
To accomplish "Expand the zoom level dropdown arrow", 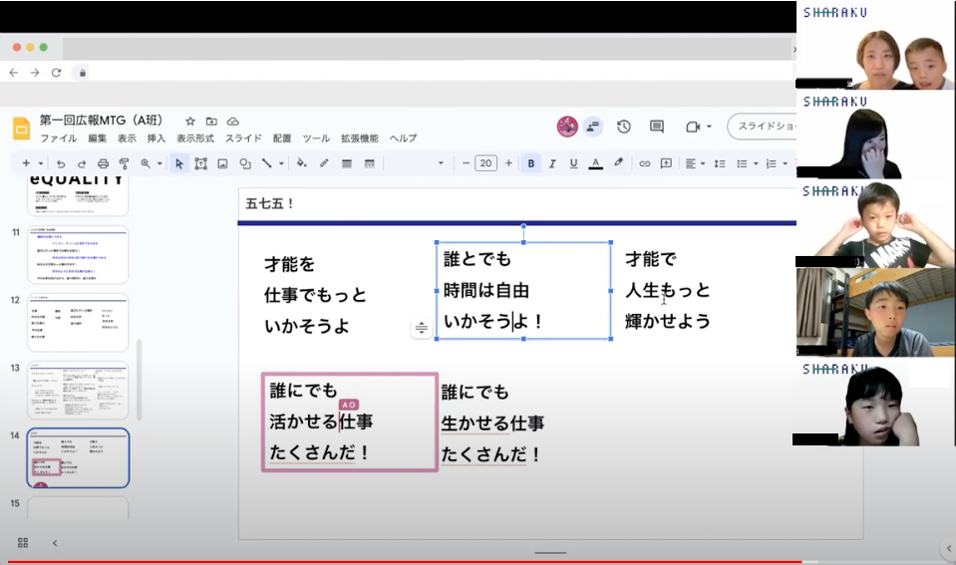I will click(159, 163).
